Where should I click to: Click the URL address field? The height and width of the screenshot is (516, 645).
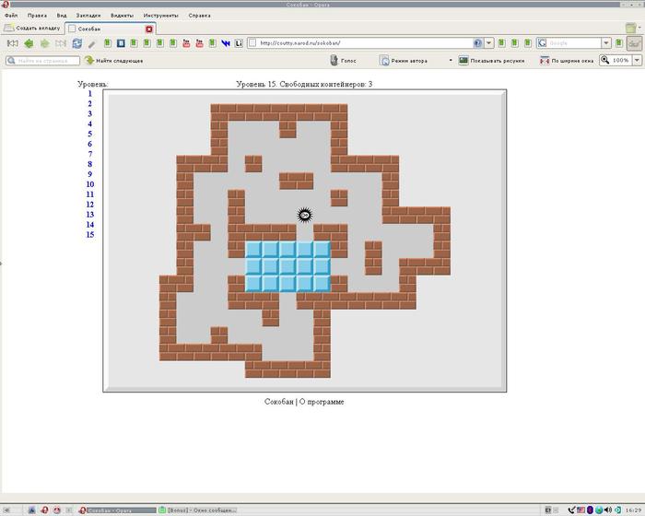pyautogui.click(x=364, y=42)
